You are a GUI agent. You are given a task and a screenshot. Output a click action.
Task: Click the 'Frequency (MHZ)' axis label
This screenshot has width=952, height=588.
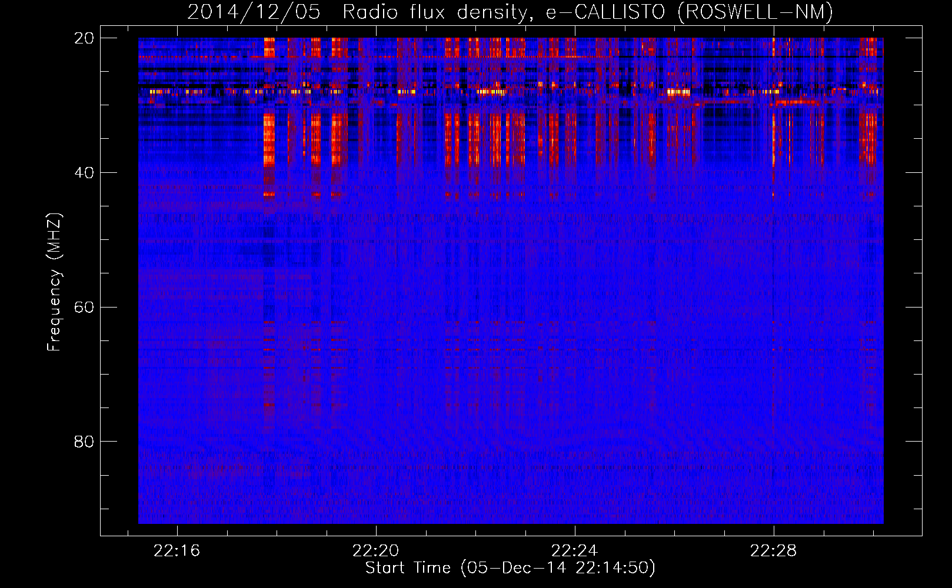point(54,282)
